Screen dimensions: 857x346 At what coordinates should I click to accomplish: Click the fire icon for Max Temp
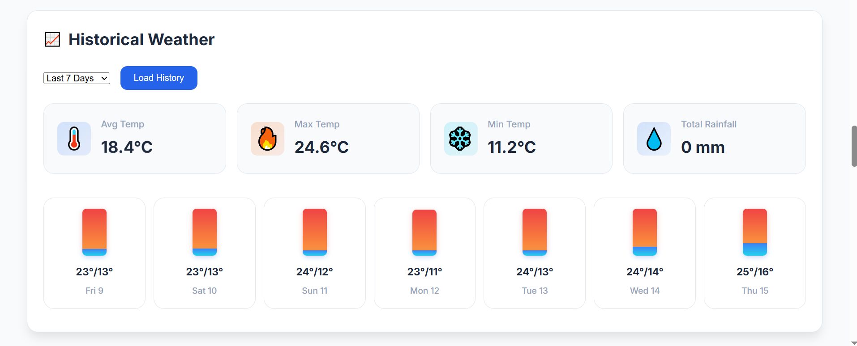point(267,139)
